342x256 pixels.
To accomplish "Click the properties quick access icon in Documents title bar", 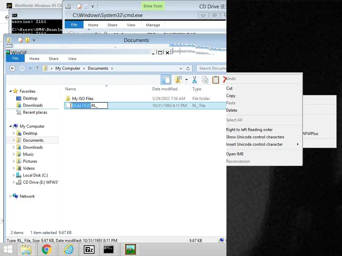I will click(x=20, y=40).
